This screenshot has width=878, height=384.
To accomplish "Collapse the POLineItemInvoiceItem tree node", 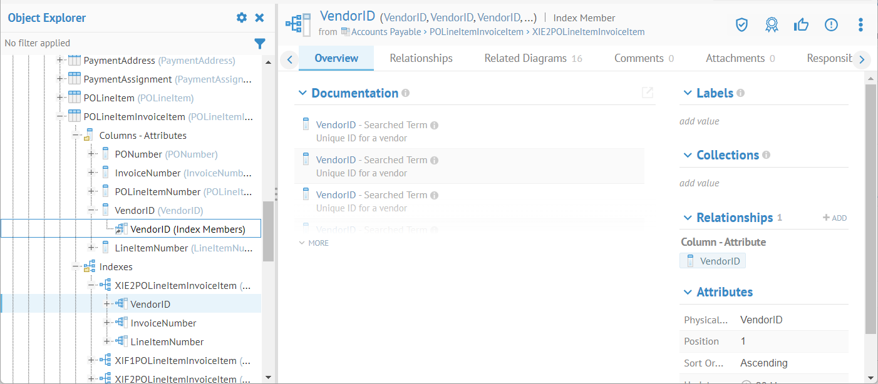I will 61,117.
